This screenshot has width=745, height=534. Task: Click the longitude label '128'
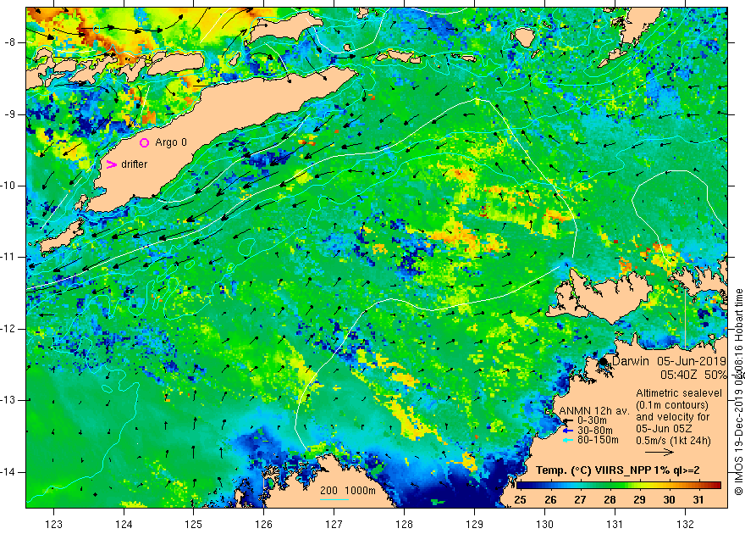pyautogui.click(x=405, y=525)
